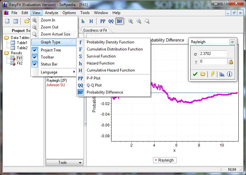The width and height of the screenshot is (246, 175).
Task: Choose Zoom Out from the View menu
Action: click(54, 27)
